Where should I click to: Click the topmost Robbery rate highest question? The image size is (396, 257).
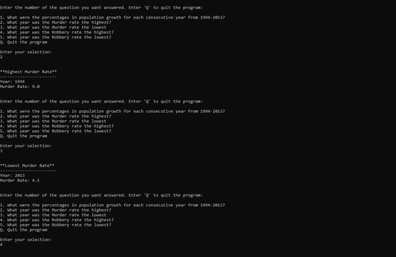pyautogui.click(x=57, y=33)
